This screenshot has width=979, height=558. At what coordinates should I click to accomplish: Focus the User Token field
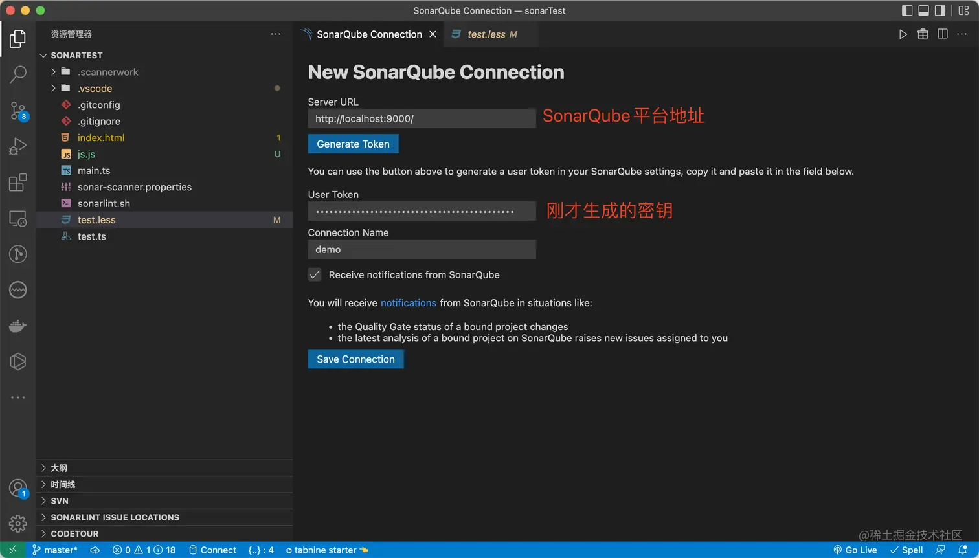[x=422, y=211]
